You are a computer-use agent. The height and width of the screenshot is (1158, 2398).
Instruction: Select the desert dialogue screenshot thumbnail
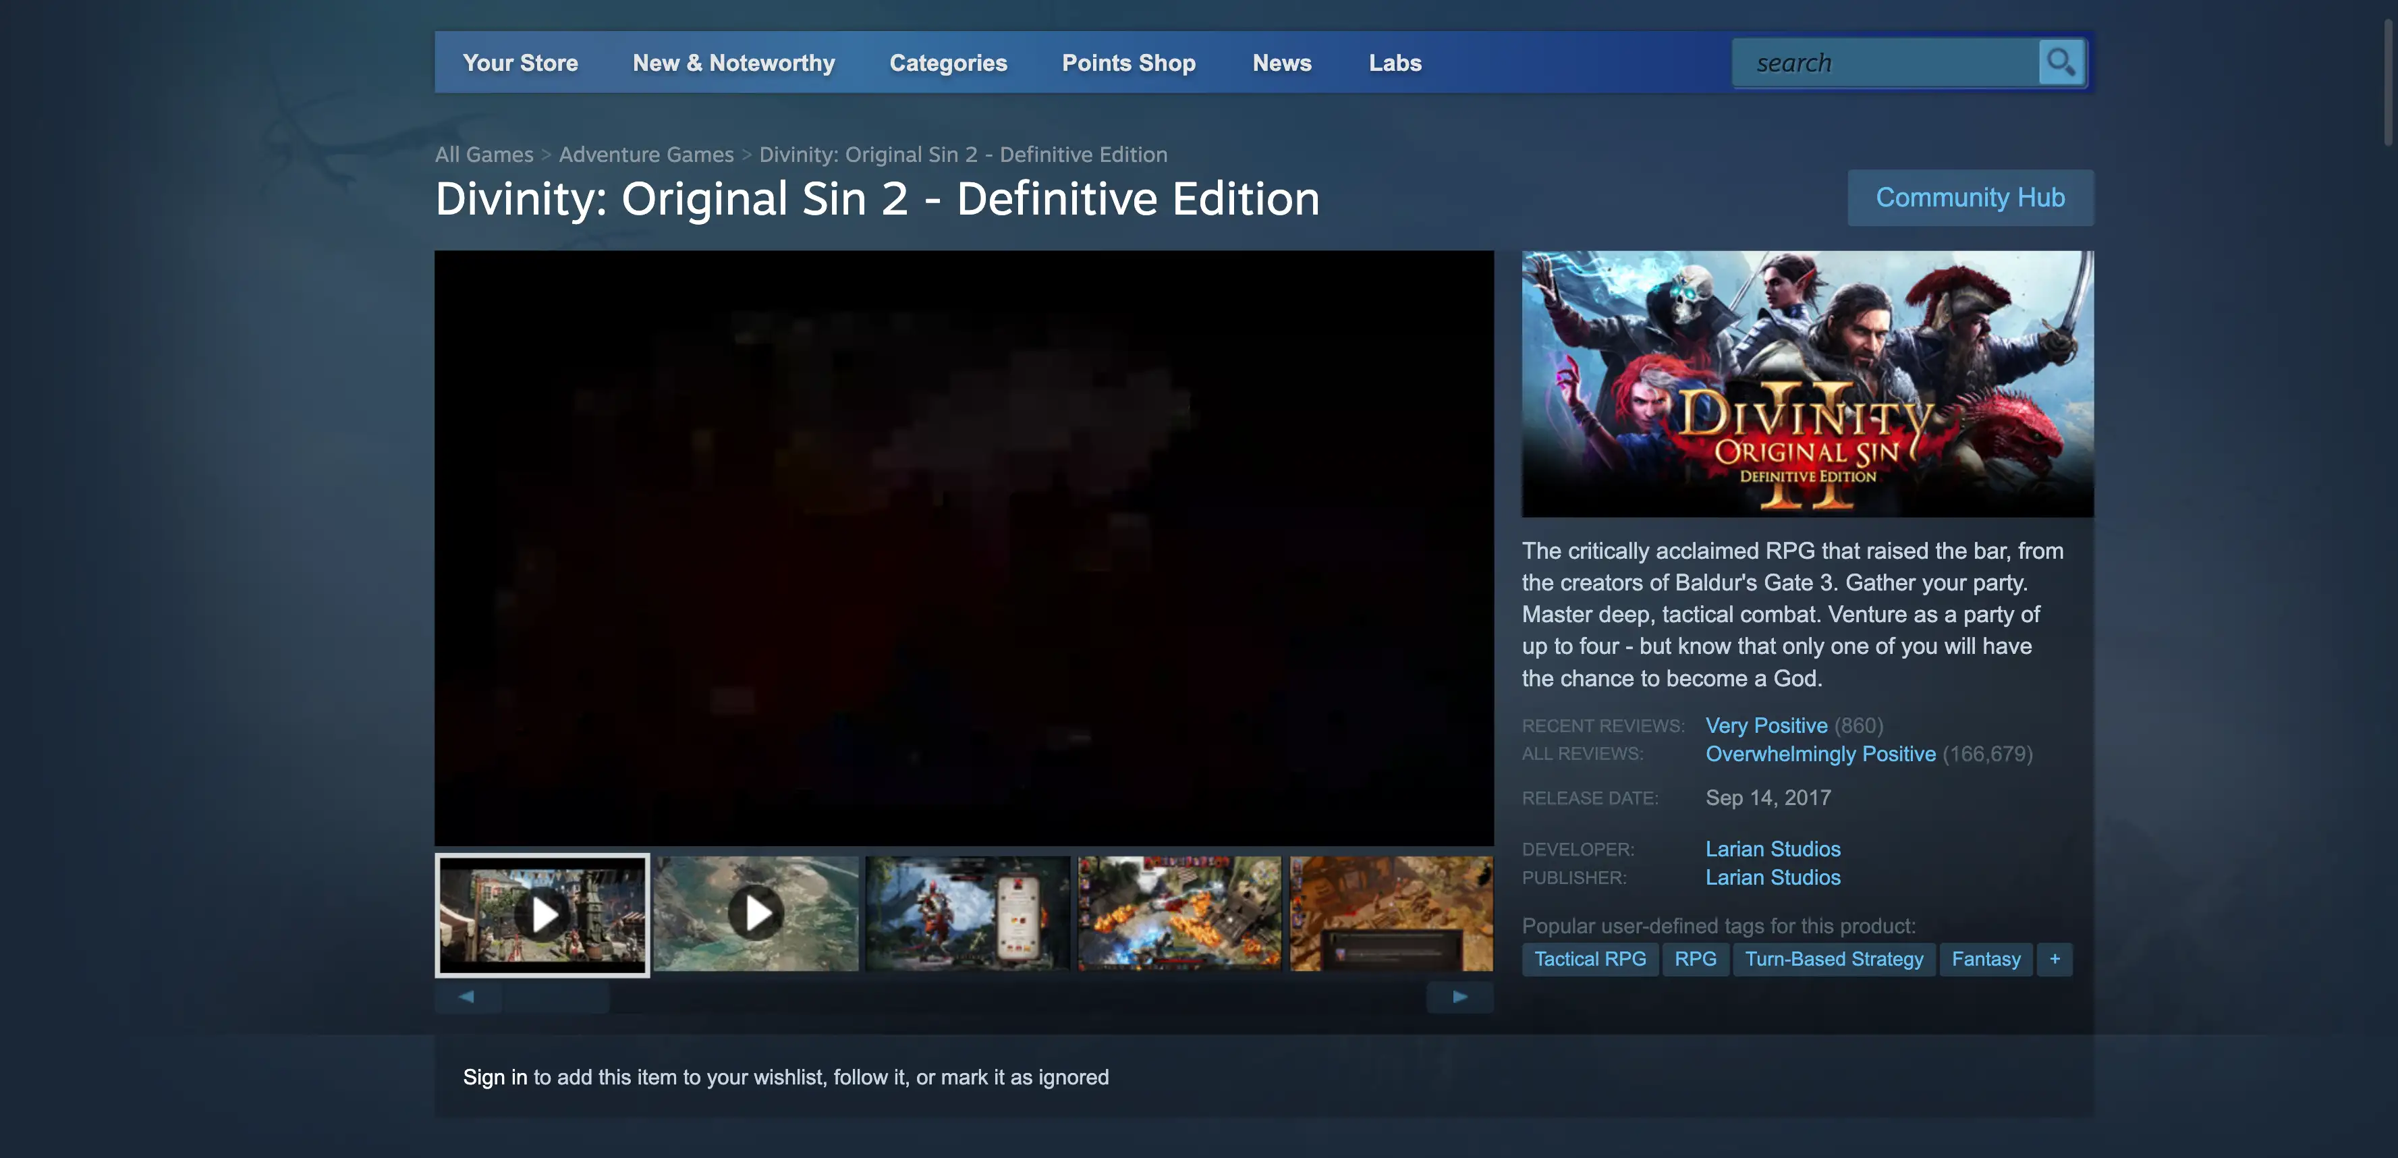point(1391,914)
